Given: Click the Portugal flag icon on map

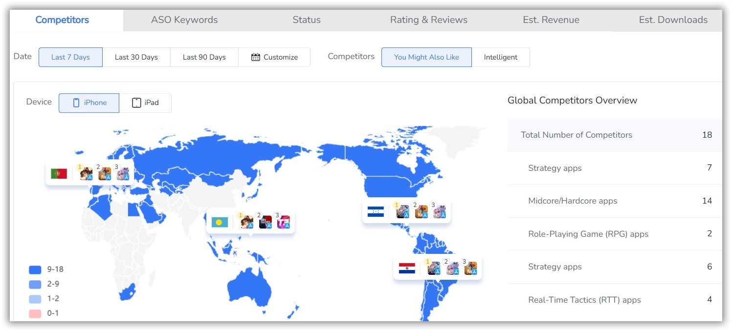Looking at the screenshot, I should pyautogui.click(x=59, y=173).
